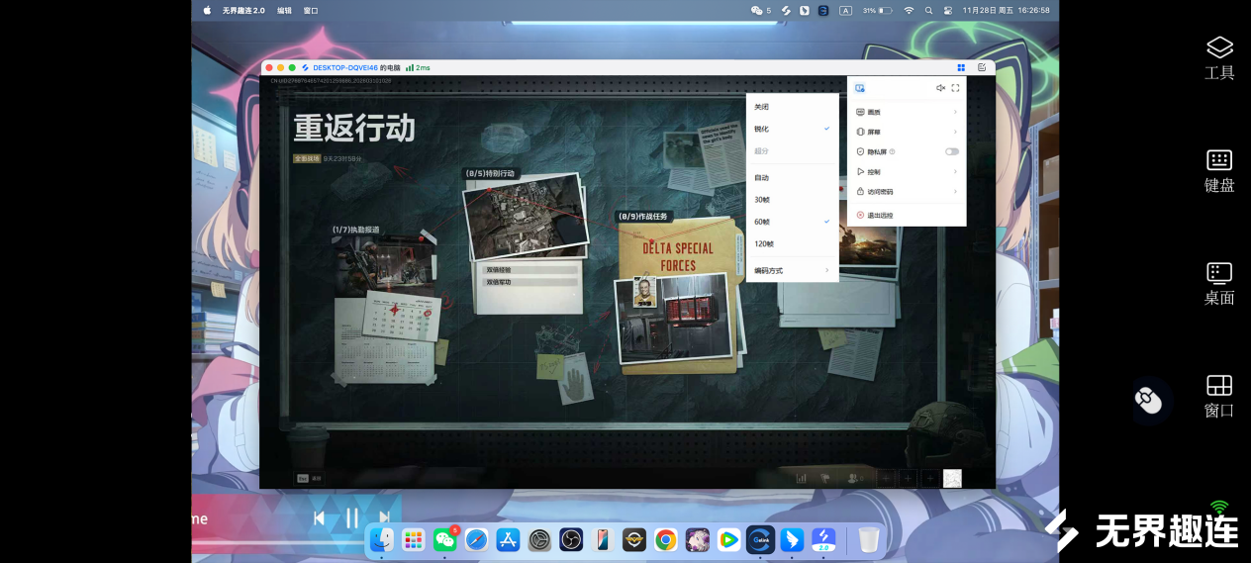Screen dimensions: 1251x563
Task: Click the blue remote screen icon in panel
Action: tap(860, 88)
